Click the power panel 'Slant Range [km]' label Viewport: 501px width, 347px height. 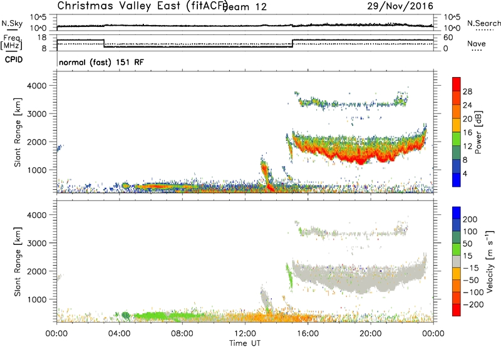click(18, 132)
